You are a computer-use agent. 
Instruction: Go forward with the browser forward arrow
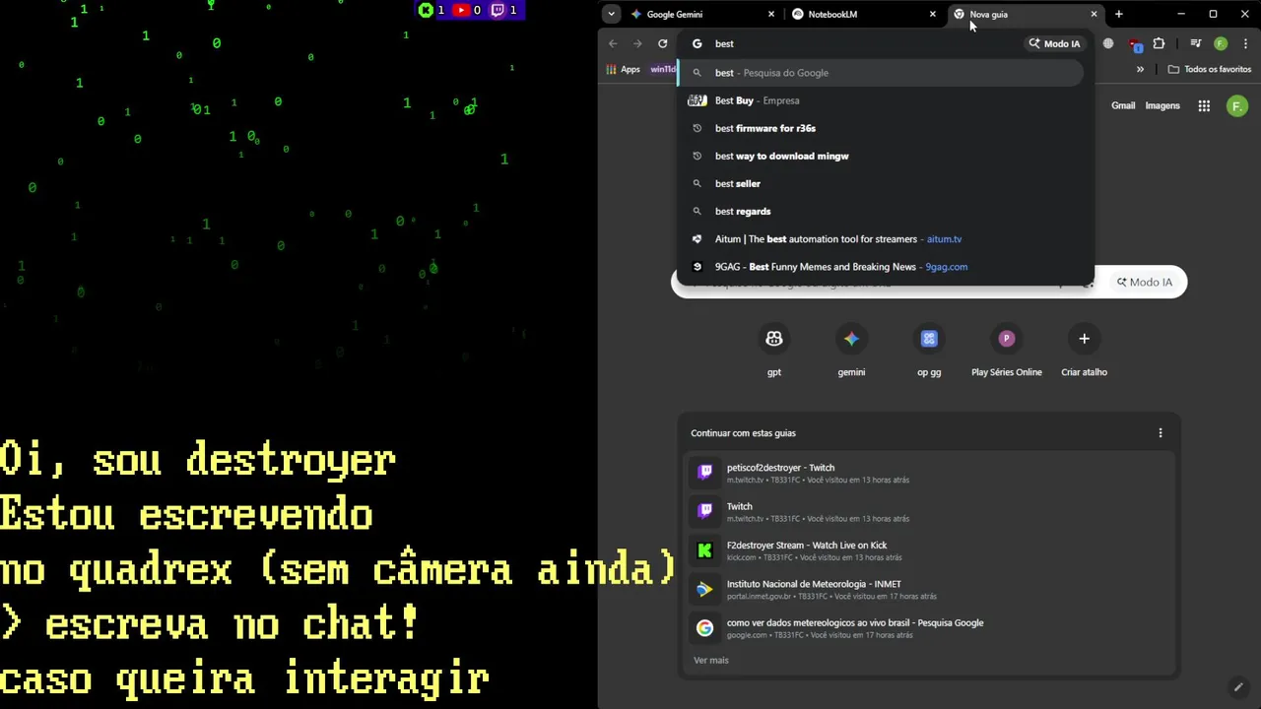(x=637, y=43)
